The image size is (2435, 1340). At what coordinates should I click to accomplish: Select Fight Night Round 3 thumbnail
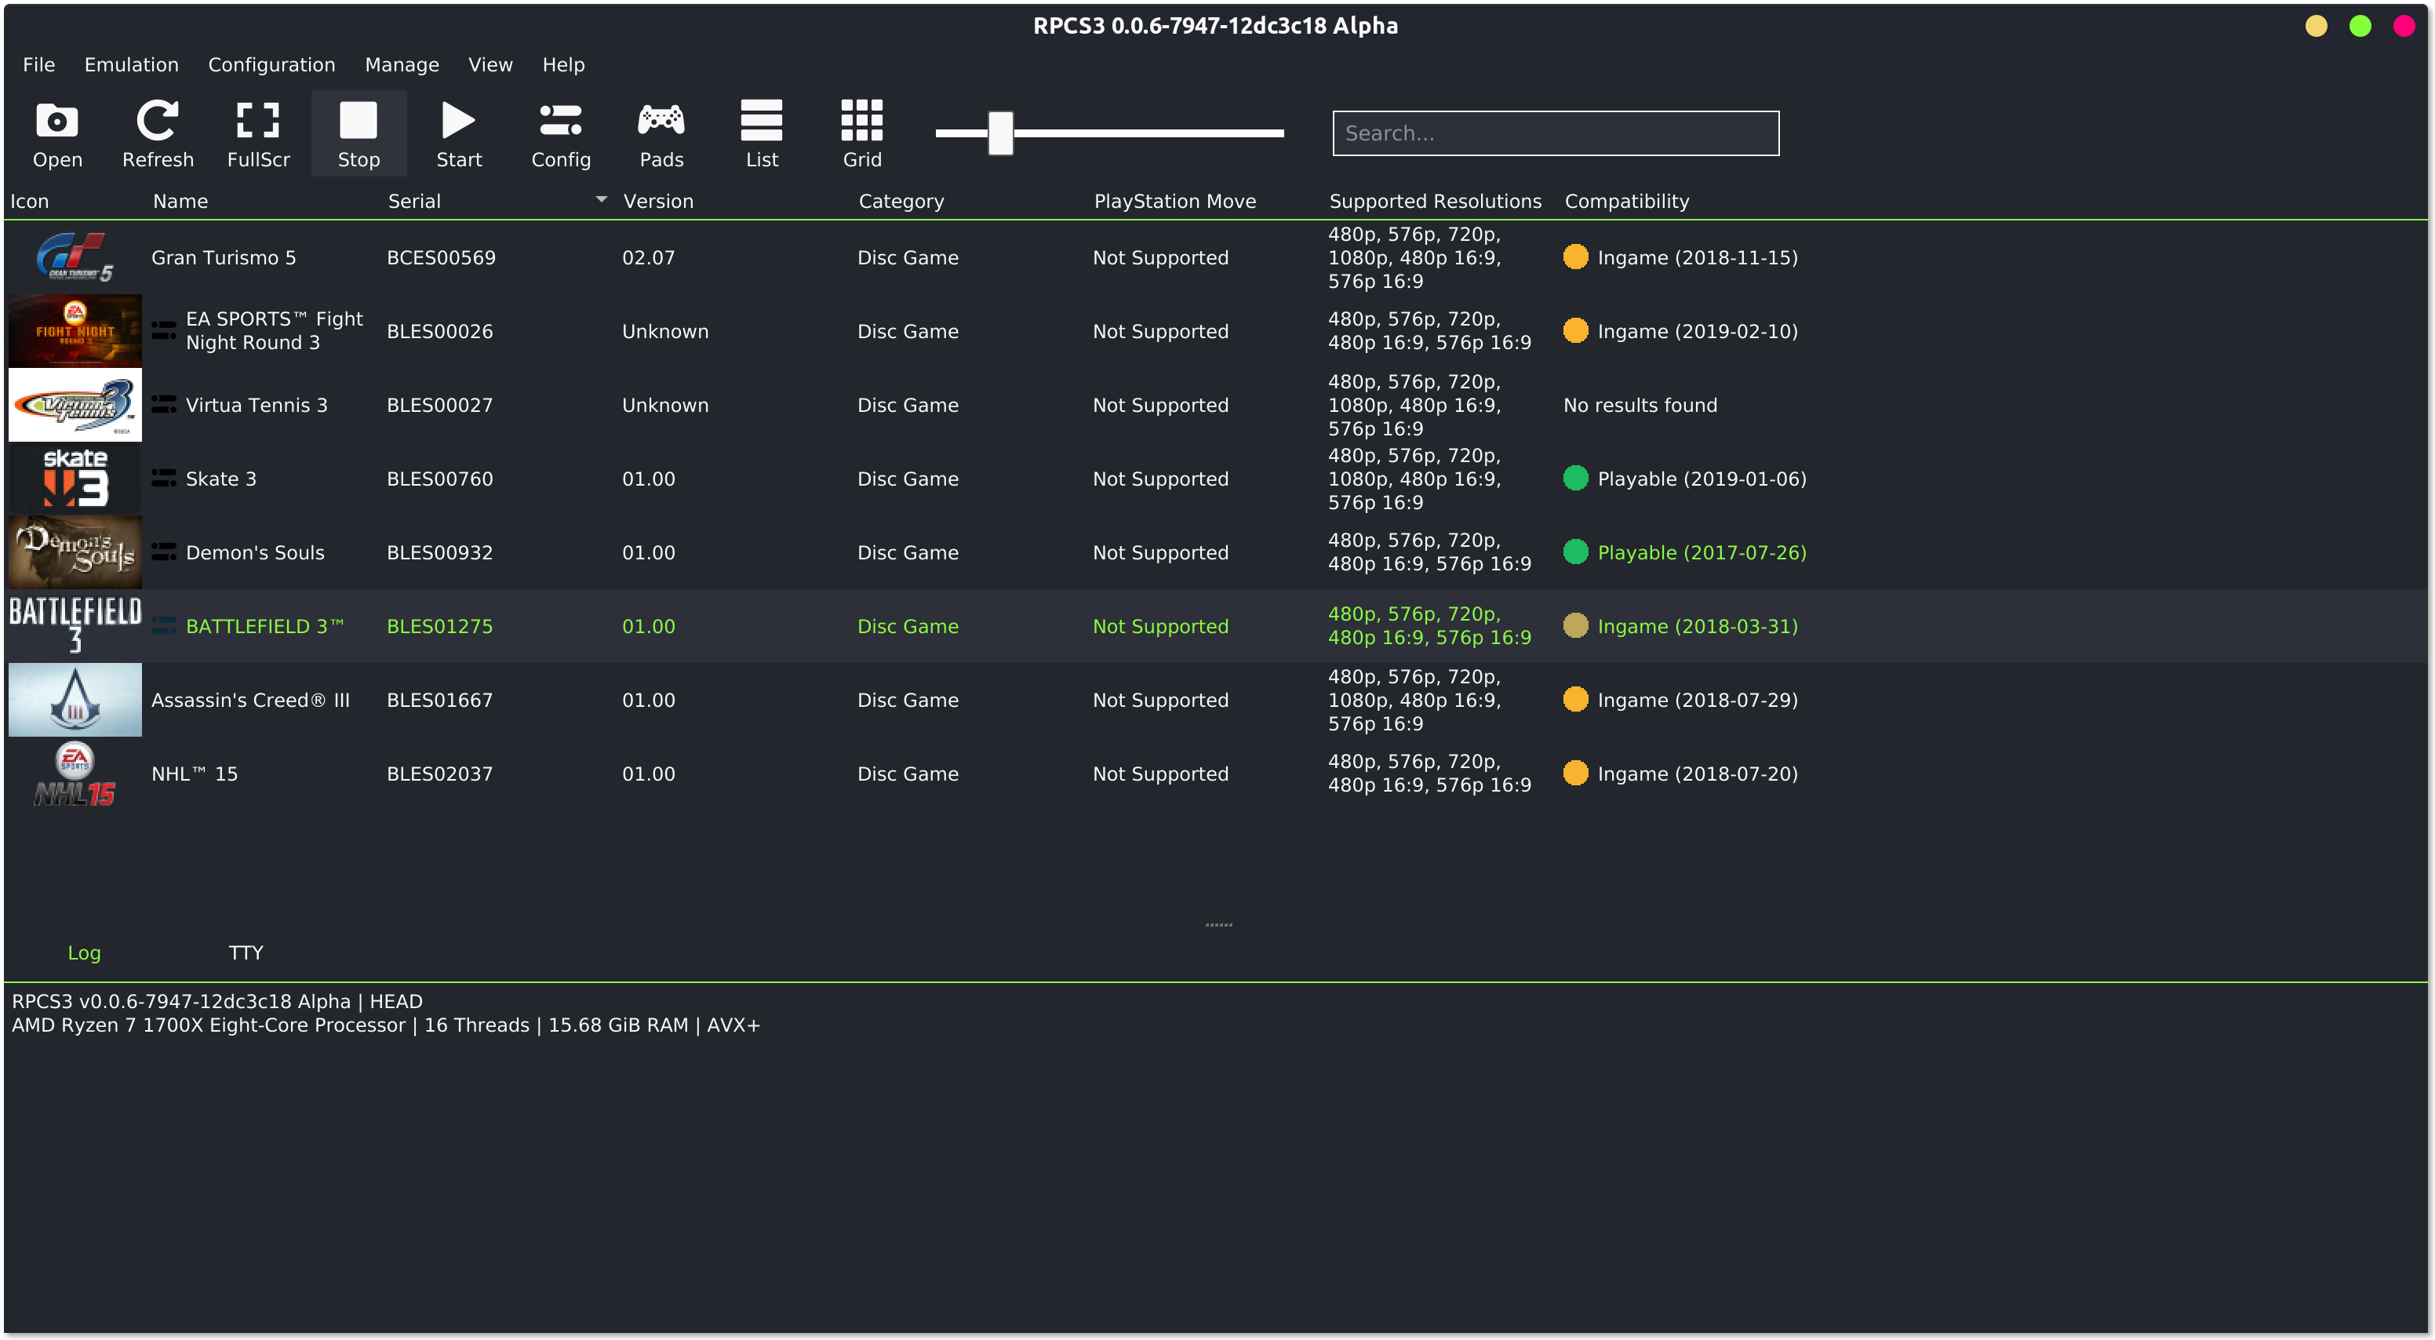click(x=75, y=331)
